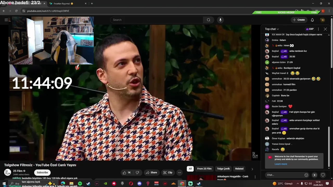The height and width of the screenshot is (187, 333).
Task: Open Chrome three-dot menu
Action: click(329, 11)
